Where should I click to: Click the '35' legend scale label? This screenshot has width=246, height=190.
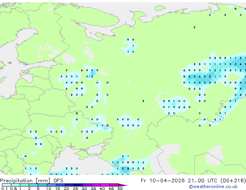[x=93, y=188]
